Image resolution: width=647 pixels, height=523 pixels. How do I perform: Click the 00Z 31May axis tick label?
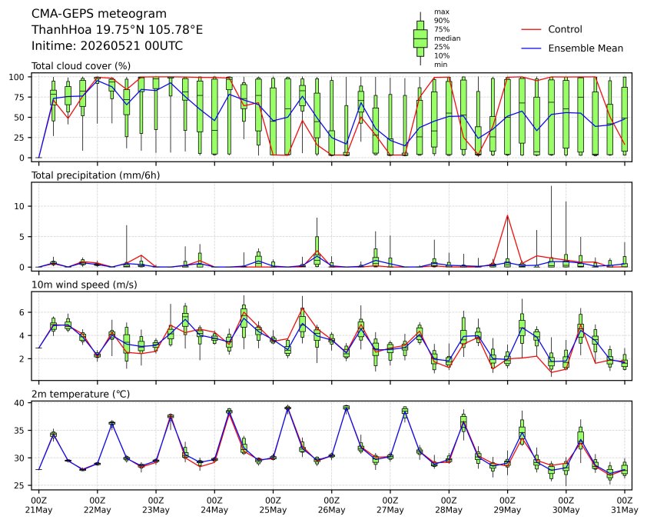point(624,505)
